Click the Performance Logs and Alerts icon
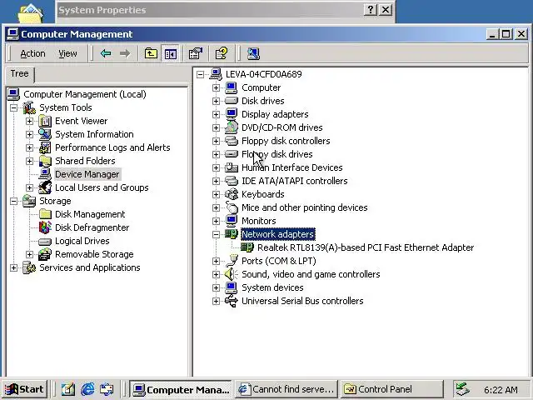The height and width of the screenshot is (400, 533). [45, 147]
